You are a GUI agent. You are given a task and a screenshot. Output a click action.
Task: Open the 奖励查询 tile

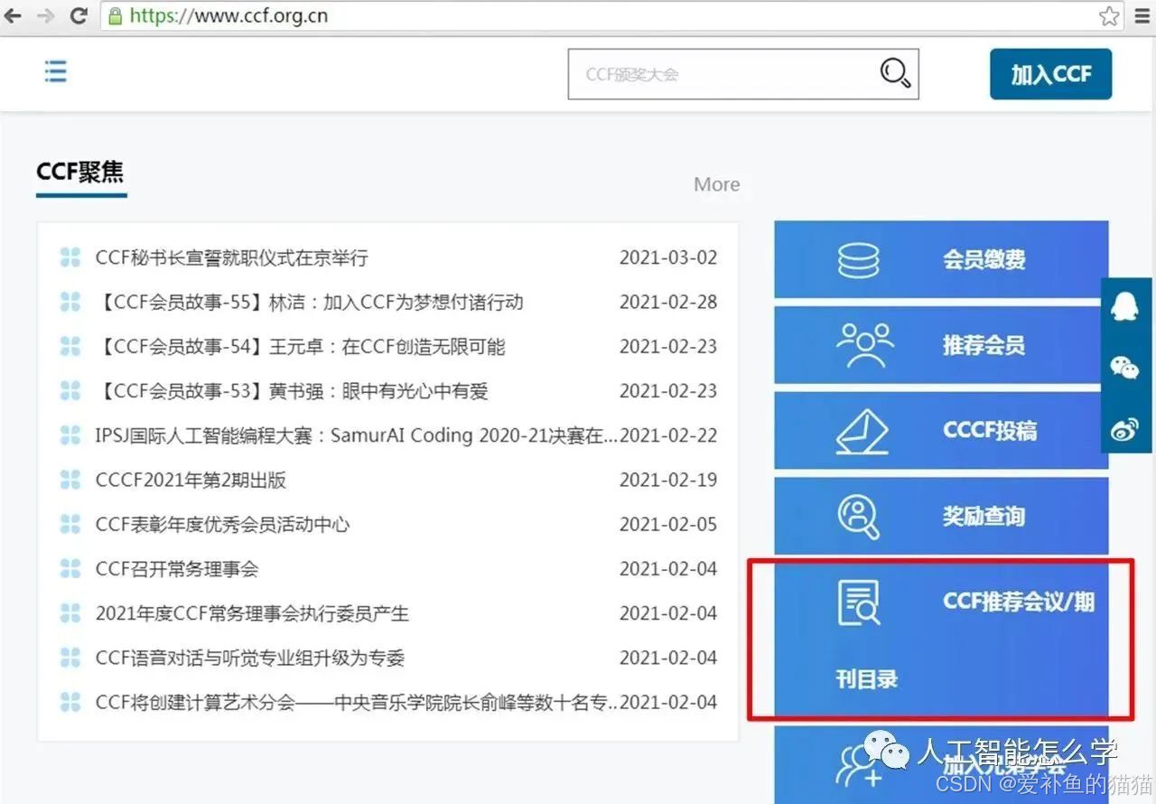[x=941, y=516]
